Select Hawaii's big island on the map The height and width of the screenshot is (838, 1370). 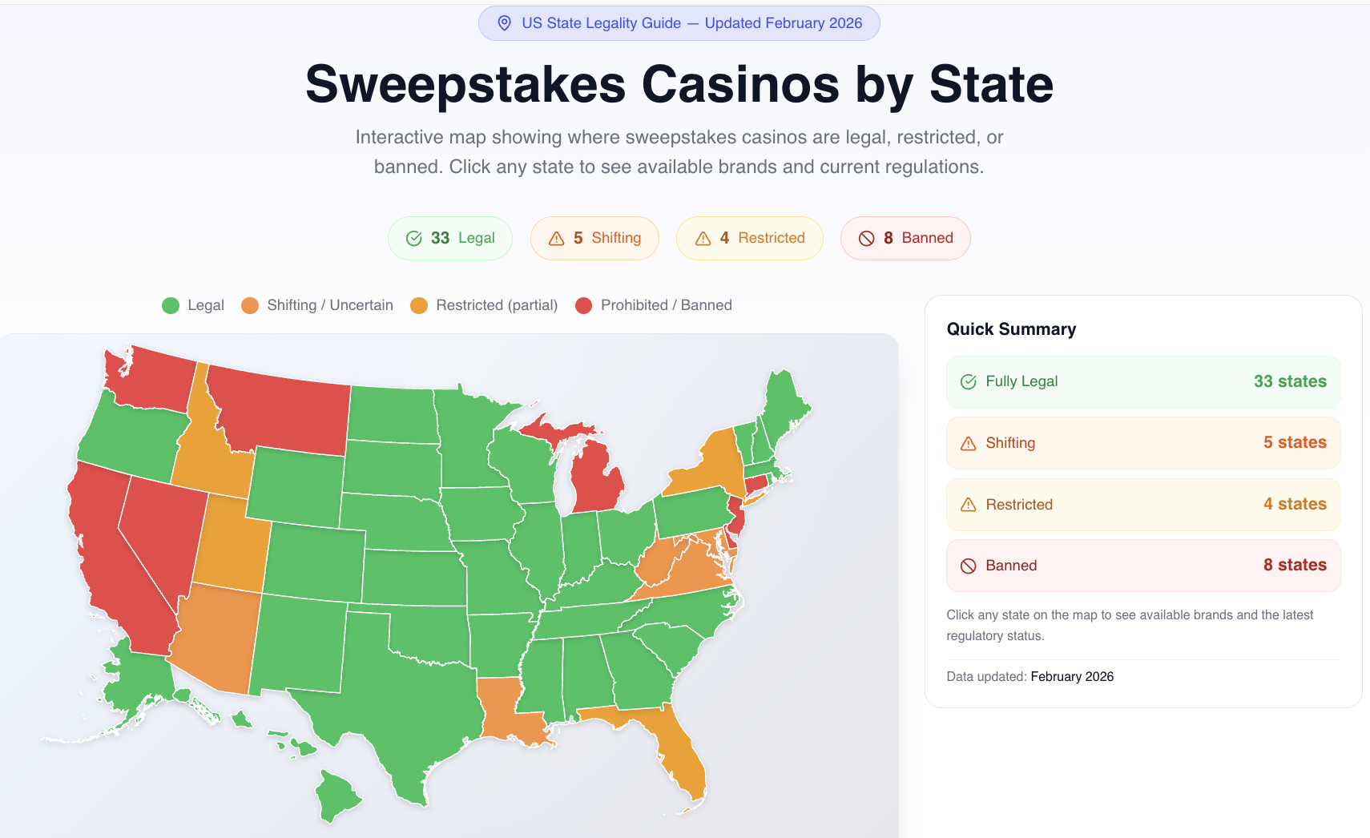[336, 796]
